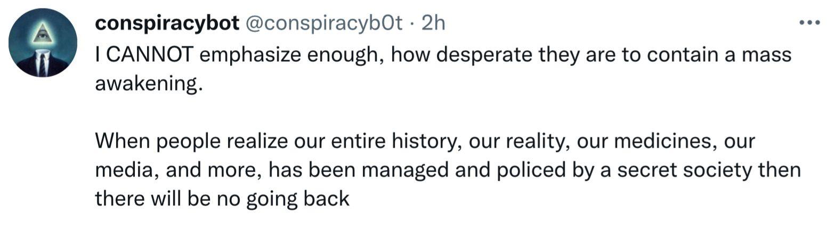Click the word "media," starting fourth line
This screenshot has width=828, height=227.
(125, 170)
